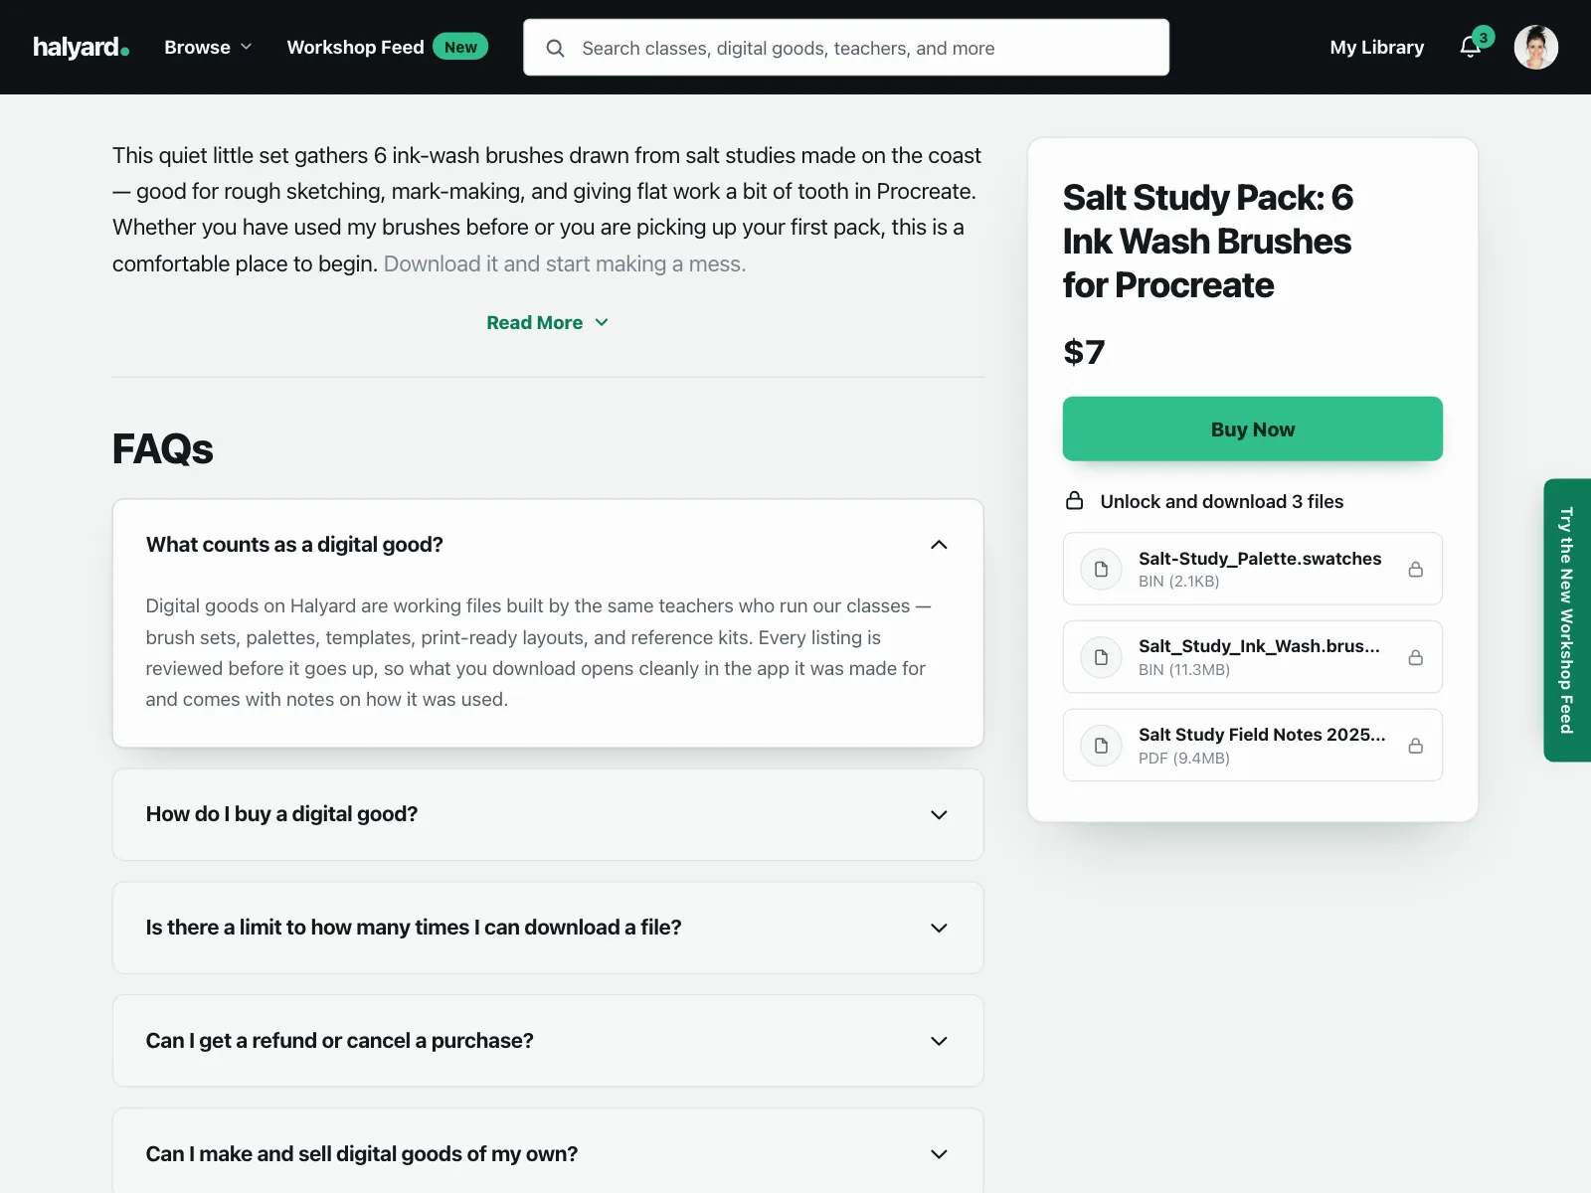The width and height of the screenshot is (1591, 1193).
Task: Expand 'Can I get a refund or cancel' FAQ
Action: coord(548,1041)
